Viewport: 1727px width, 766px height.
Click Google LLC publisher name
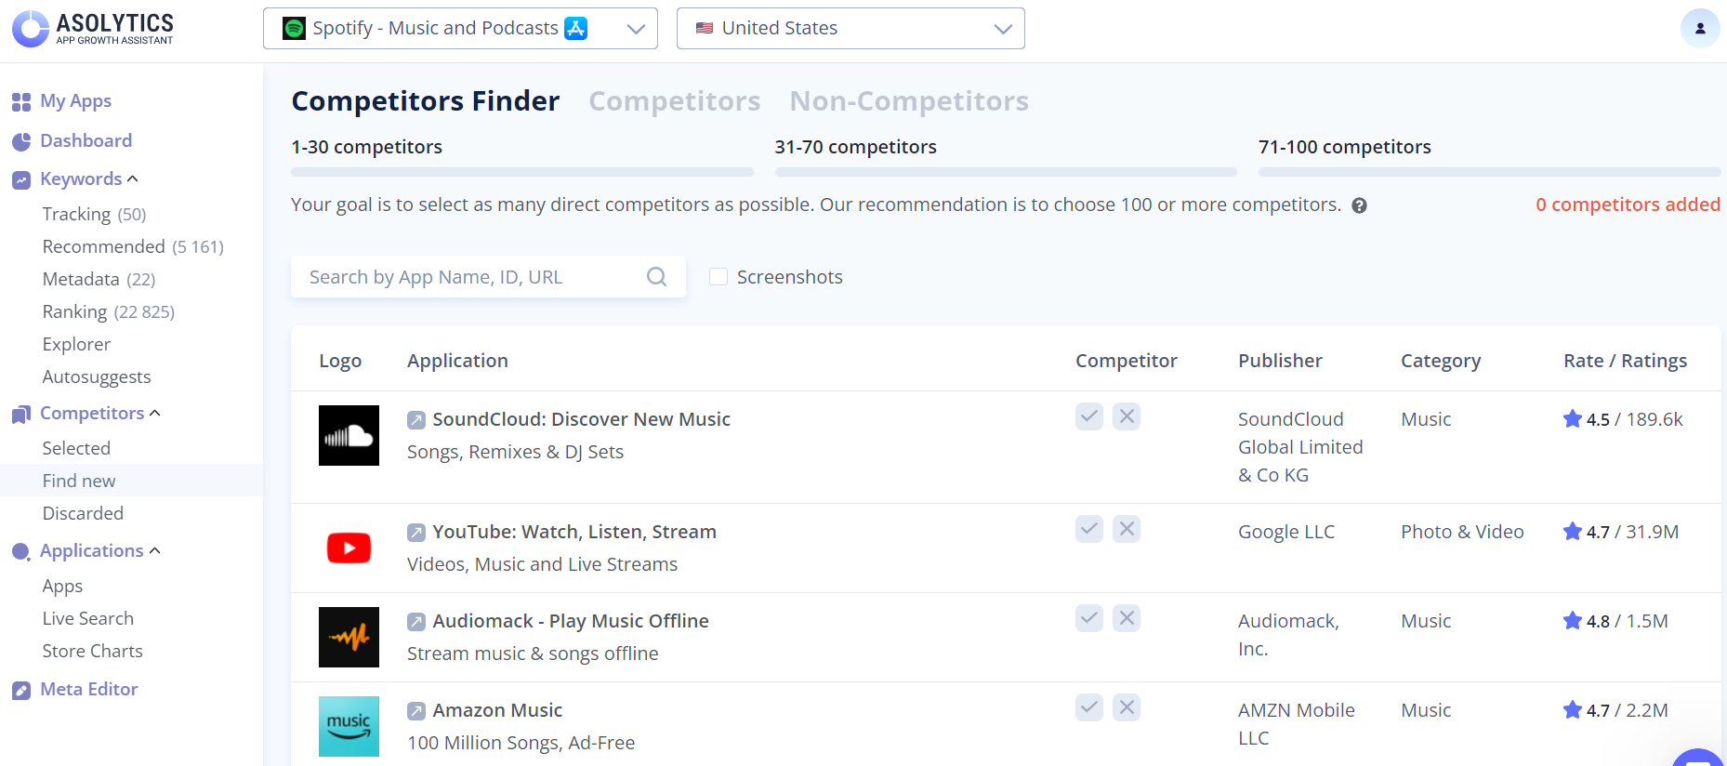click(x=1286, y=532)
